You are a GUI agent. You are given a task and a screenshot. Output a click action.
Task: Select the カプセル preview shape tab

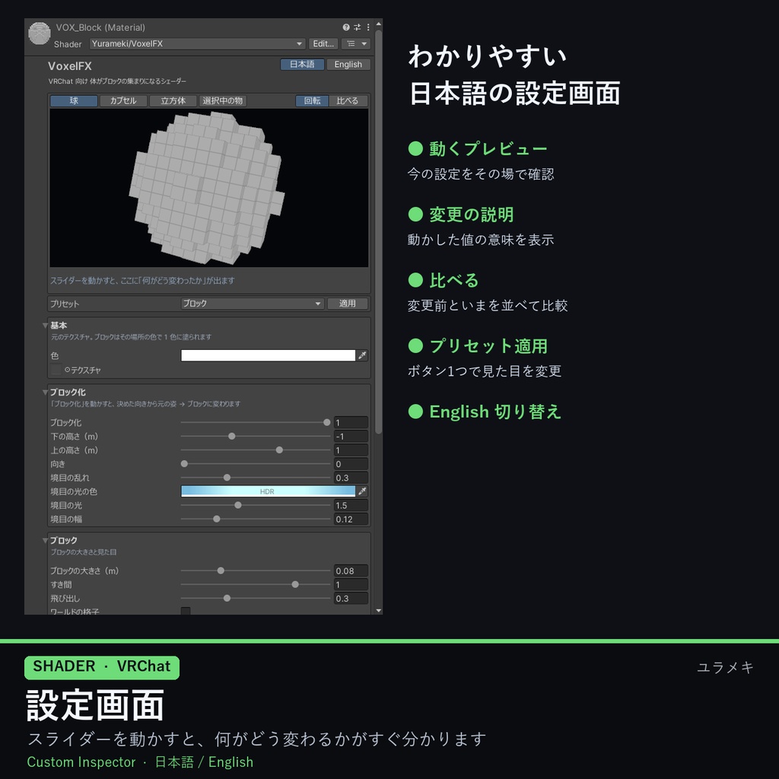[123, 101]
